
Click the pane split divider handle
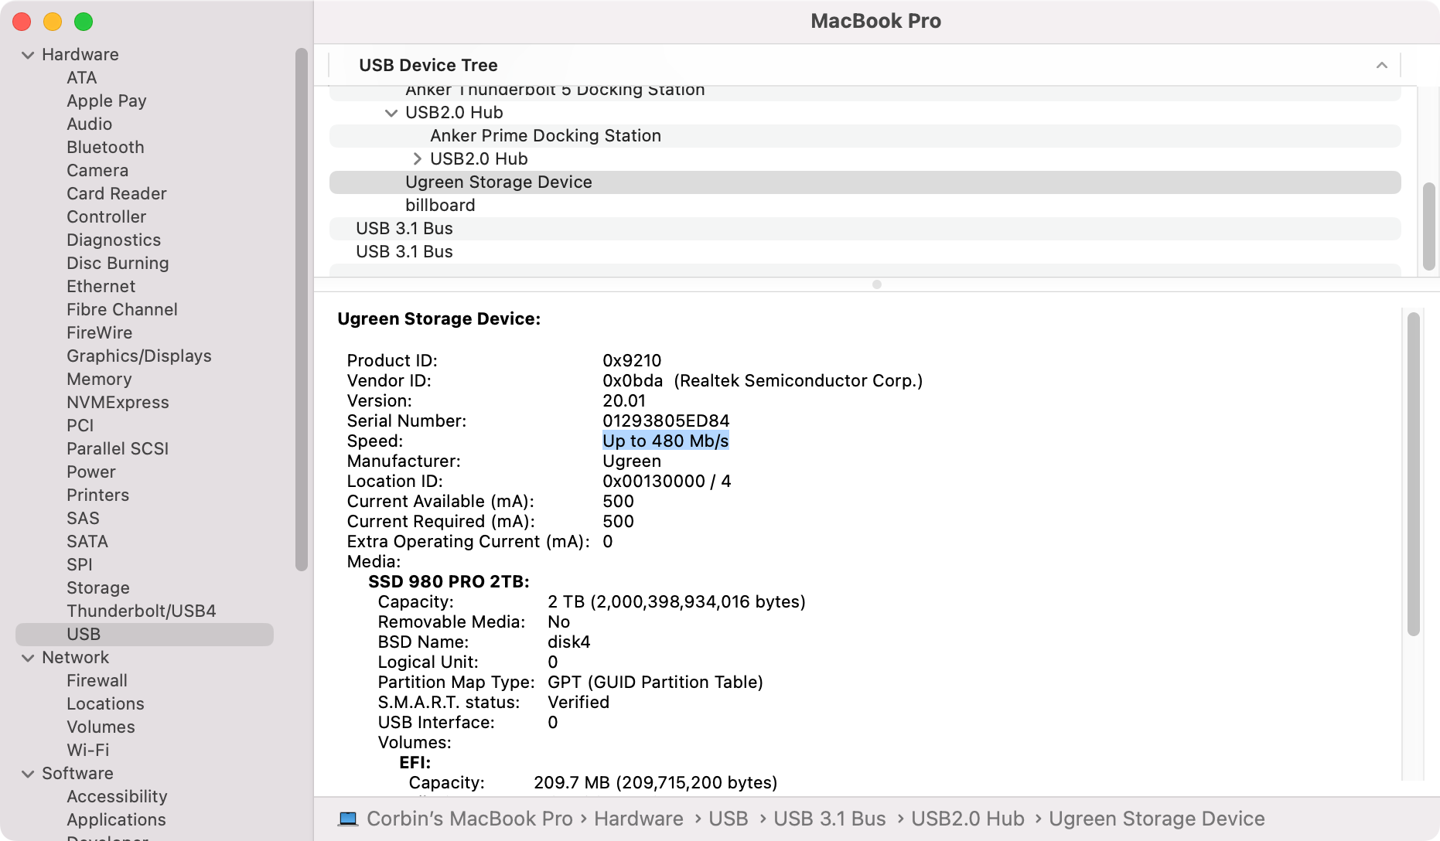point(877,284)
